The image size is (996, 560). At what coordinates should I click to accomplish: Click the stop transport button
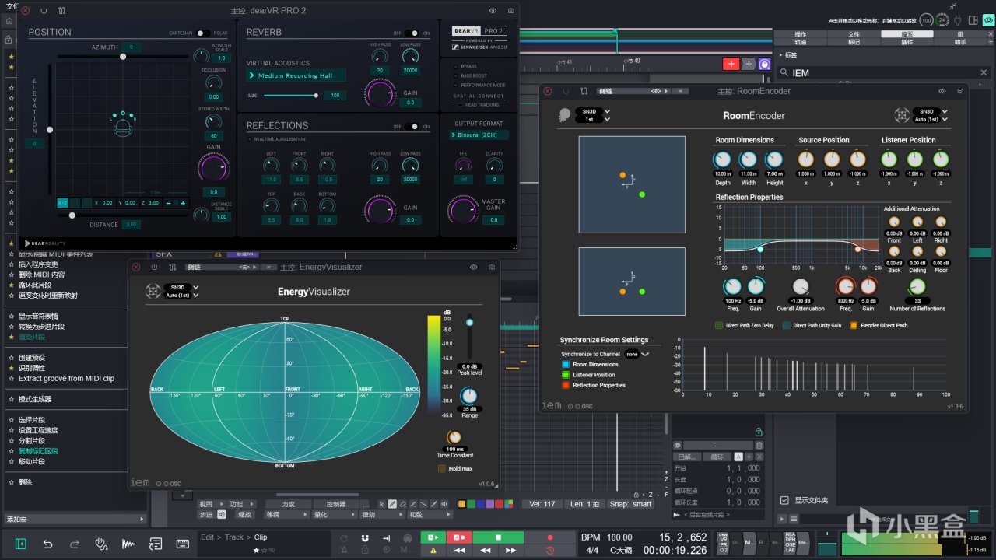pyautogui.click(x=498, y=537)
